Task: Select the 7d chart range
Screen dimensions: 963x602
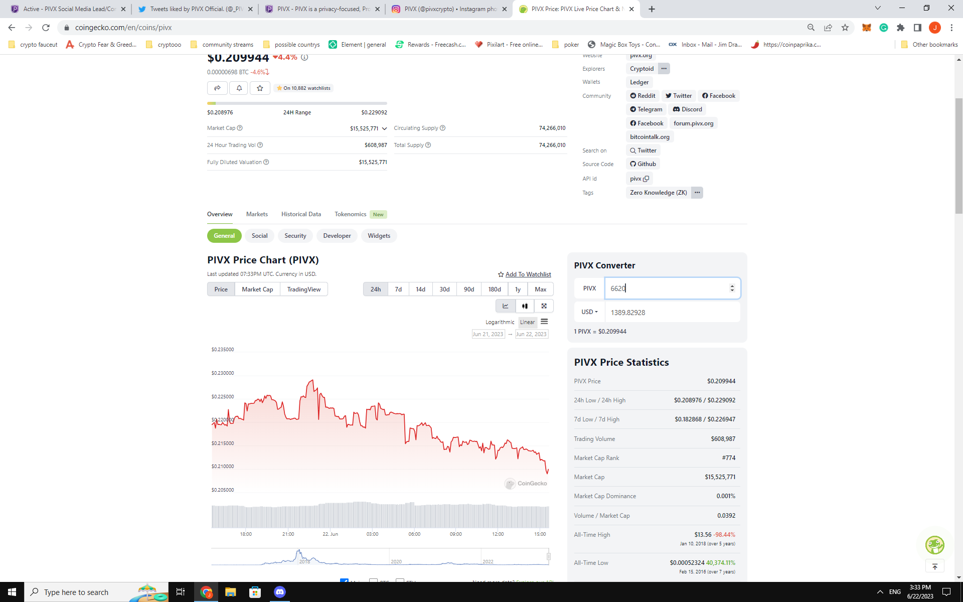Action: pos(398,289)
